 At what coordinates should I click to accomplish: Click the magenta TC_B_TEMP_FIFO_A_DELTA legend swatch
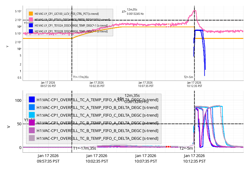pyautogui.click(x=32, y=122)
